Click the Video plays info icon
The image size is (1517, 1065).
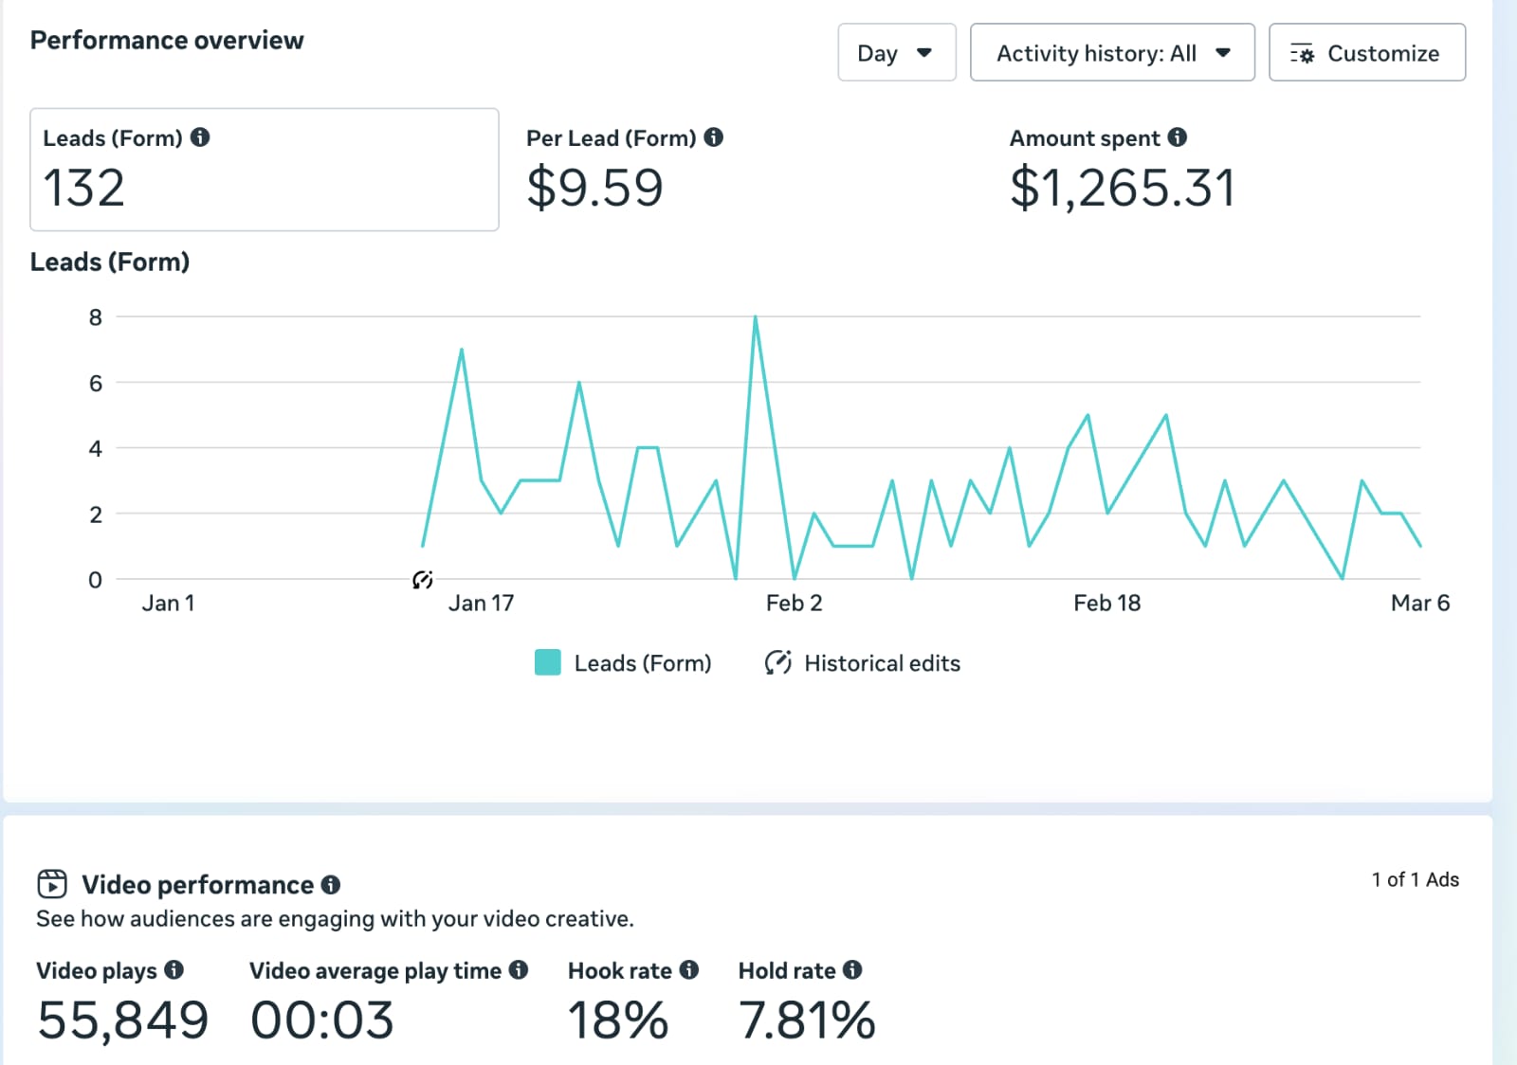point(174,970)
